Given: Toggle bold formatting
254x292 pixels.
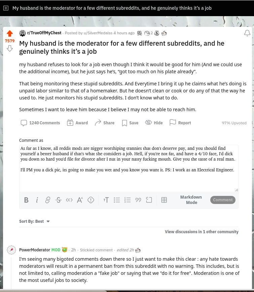Looking at the screenshot, I should tap(26, 200).
